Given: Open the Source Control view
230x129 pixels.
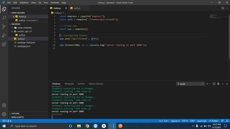Looking at the screenshot, I should [x=4, y=27].
